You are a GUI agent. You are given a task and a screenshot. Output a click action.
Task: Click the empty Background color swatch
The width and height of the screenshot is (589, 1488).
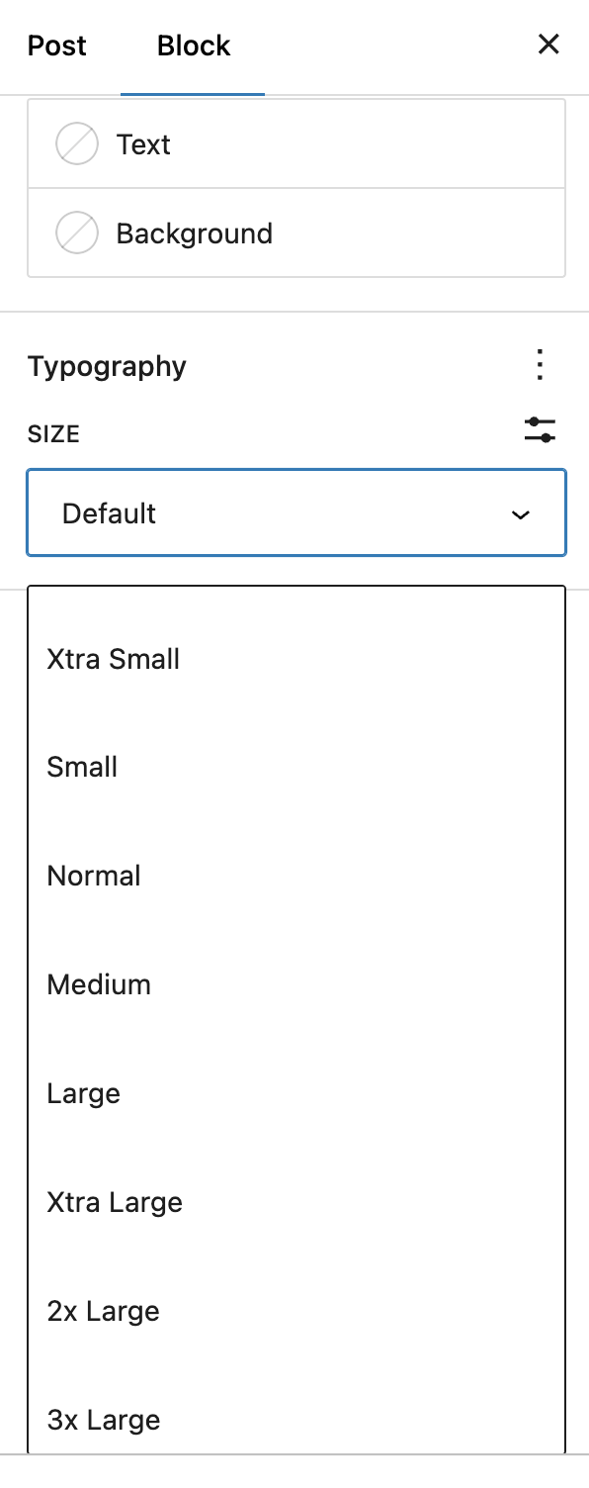[x=77, y=233]
